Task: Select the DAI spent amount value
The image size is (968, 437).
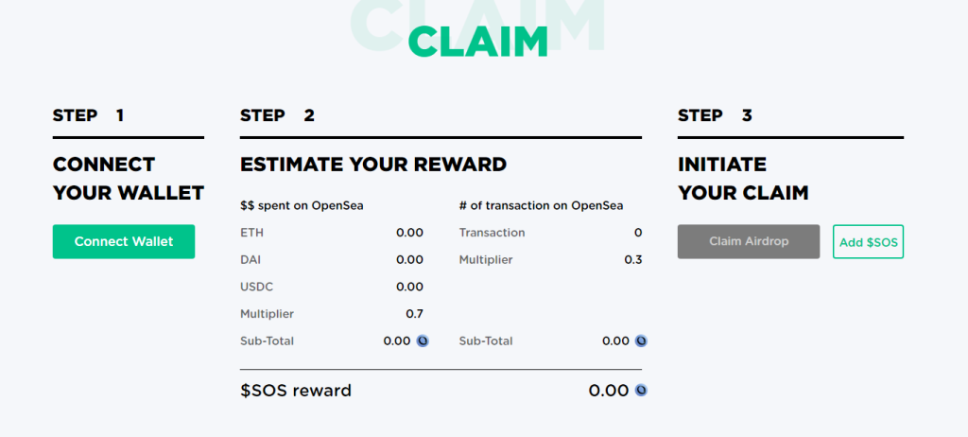Action: 409,259
